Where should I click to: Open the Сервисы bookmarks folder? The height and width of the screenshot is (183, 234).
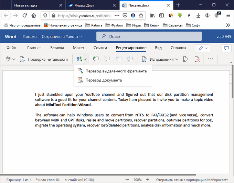click(x=173, y=25)
